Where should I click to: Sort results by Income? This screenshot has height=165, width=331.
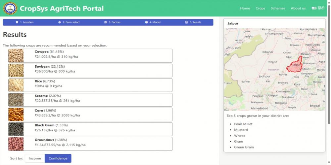point(35,158)
